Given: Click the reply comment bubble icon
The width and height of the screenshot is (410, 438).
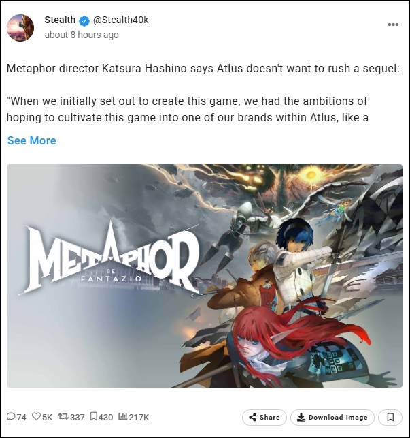Looking at the screenshot, I should [x=11, y=416].
